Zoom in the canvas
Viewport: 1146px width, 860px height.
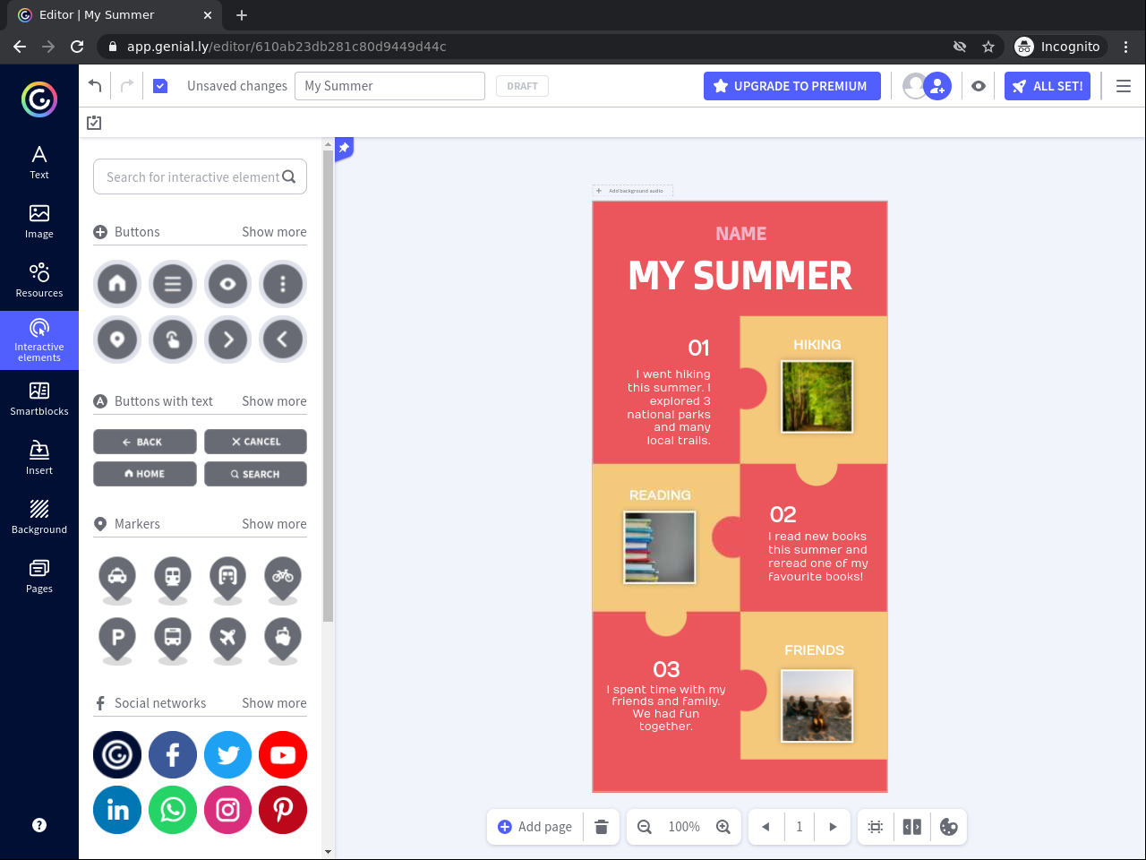pyautogui.click(x=723, y=827)
